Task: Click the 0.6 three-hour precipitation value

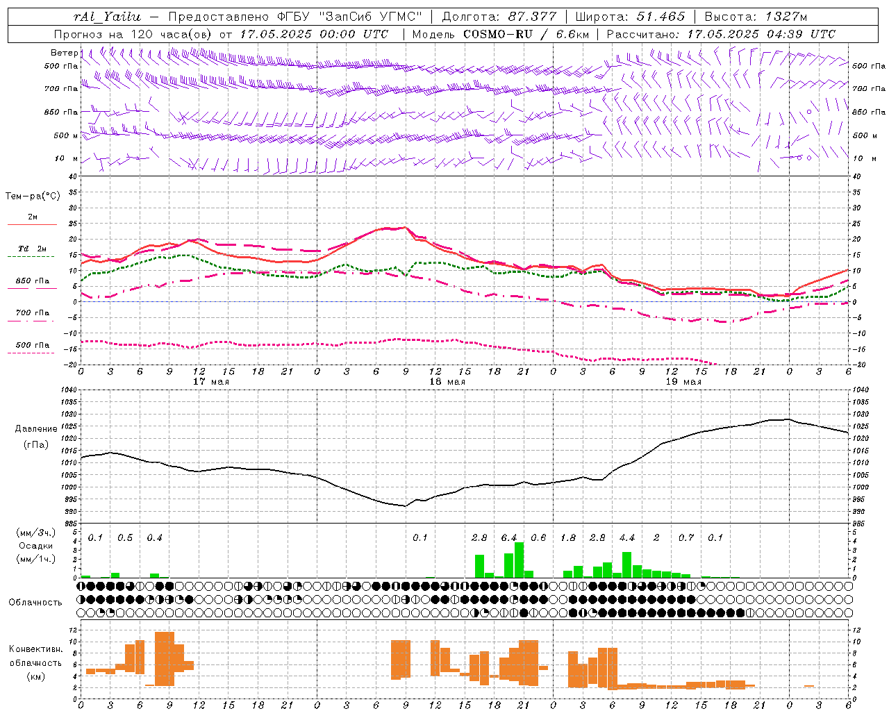Action: (x=538, y=538)
